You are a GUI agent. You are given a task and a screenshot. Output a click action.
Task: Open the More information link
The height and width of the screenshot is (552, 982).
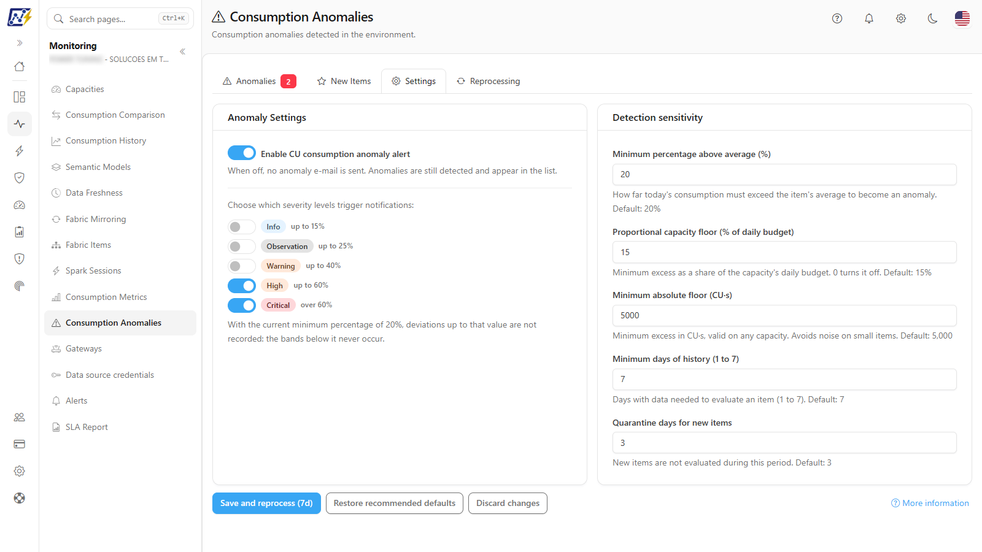click(x=930, y=503)
